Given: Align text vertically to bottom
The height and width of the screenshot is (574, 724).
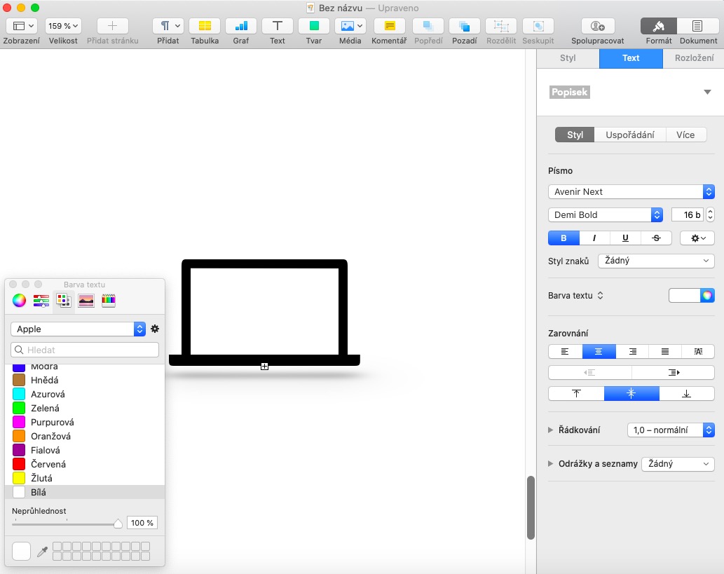Looking at the screenshot, I should (x=687, y=393).
